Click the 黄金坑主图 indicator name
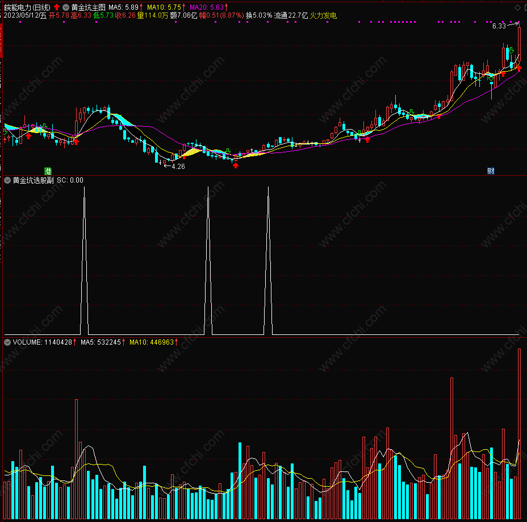The height and width of the screenshot is (522, 527). click(x=89, y=7)
